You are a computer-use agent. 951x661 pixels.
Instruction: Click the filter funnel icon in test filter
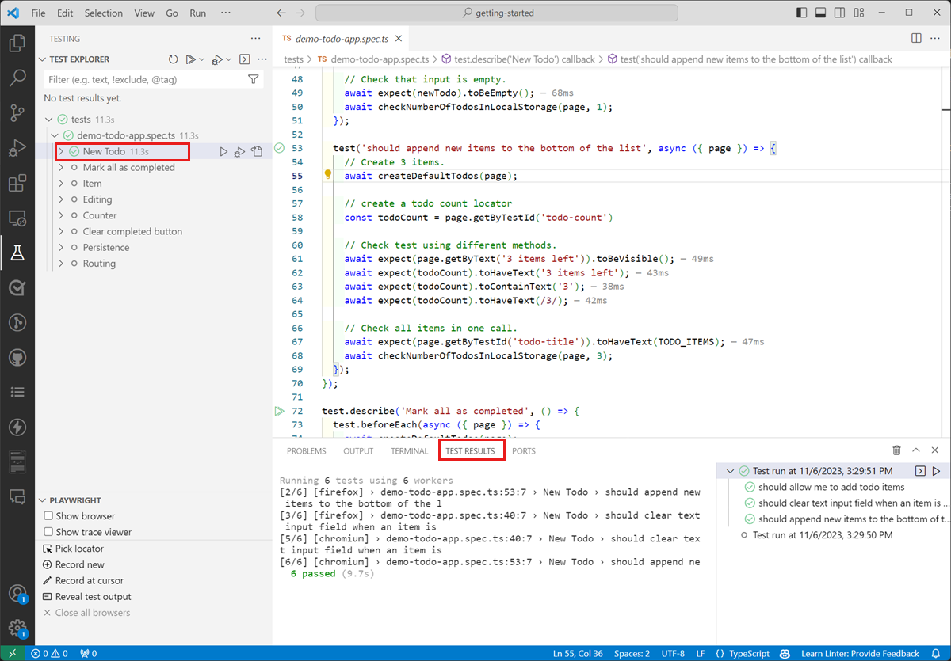click(x=254, y=79)
